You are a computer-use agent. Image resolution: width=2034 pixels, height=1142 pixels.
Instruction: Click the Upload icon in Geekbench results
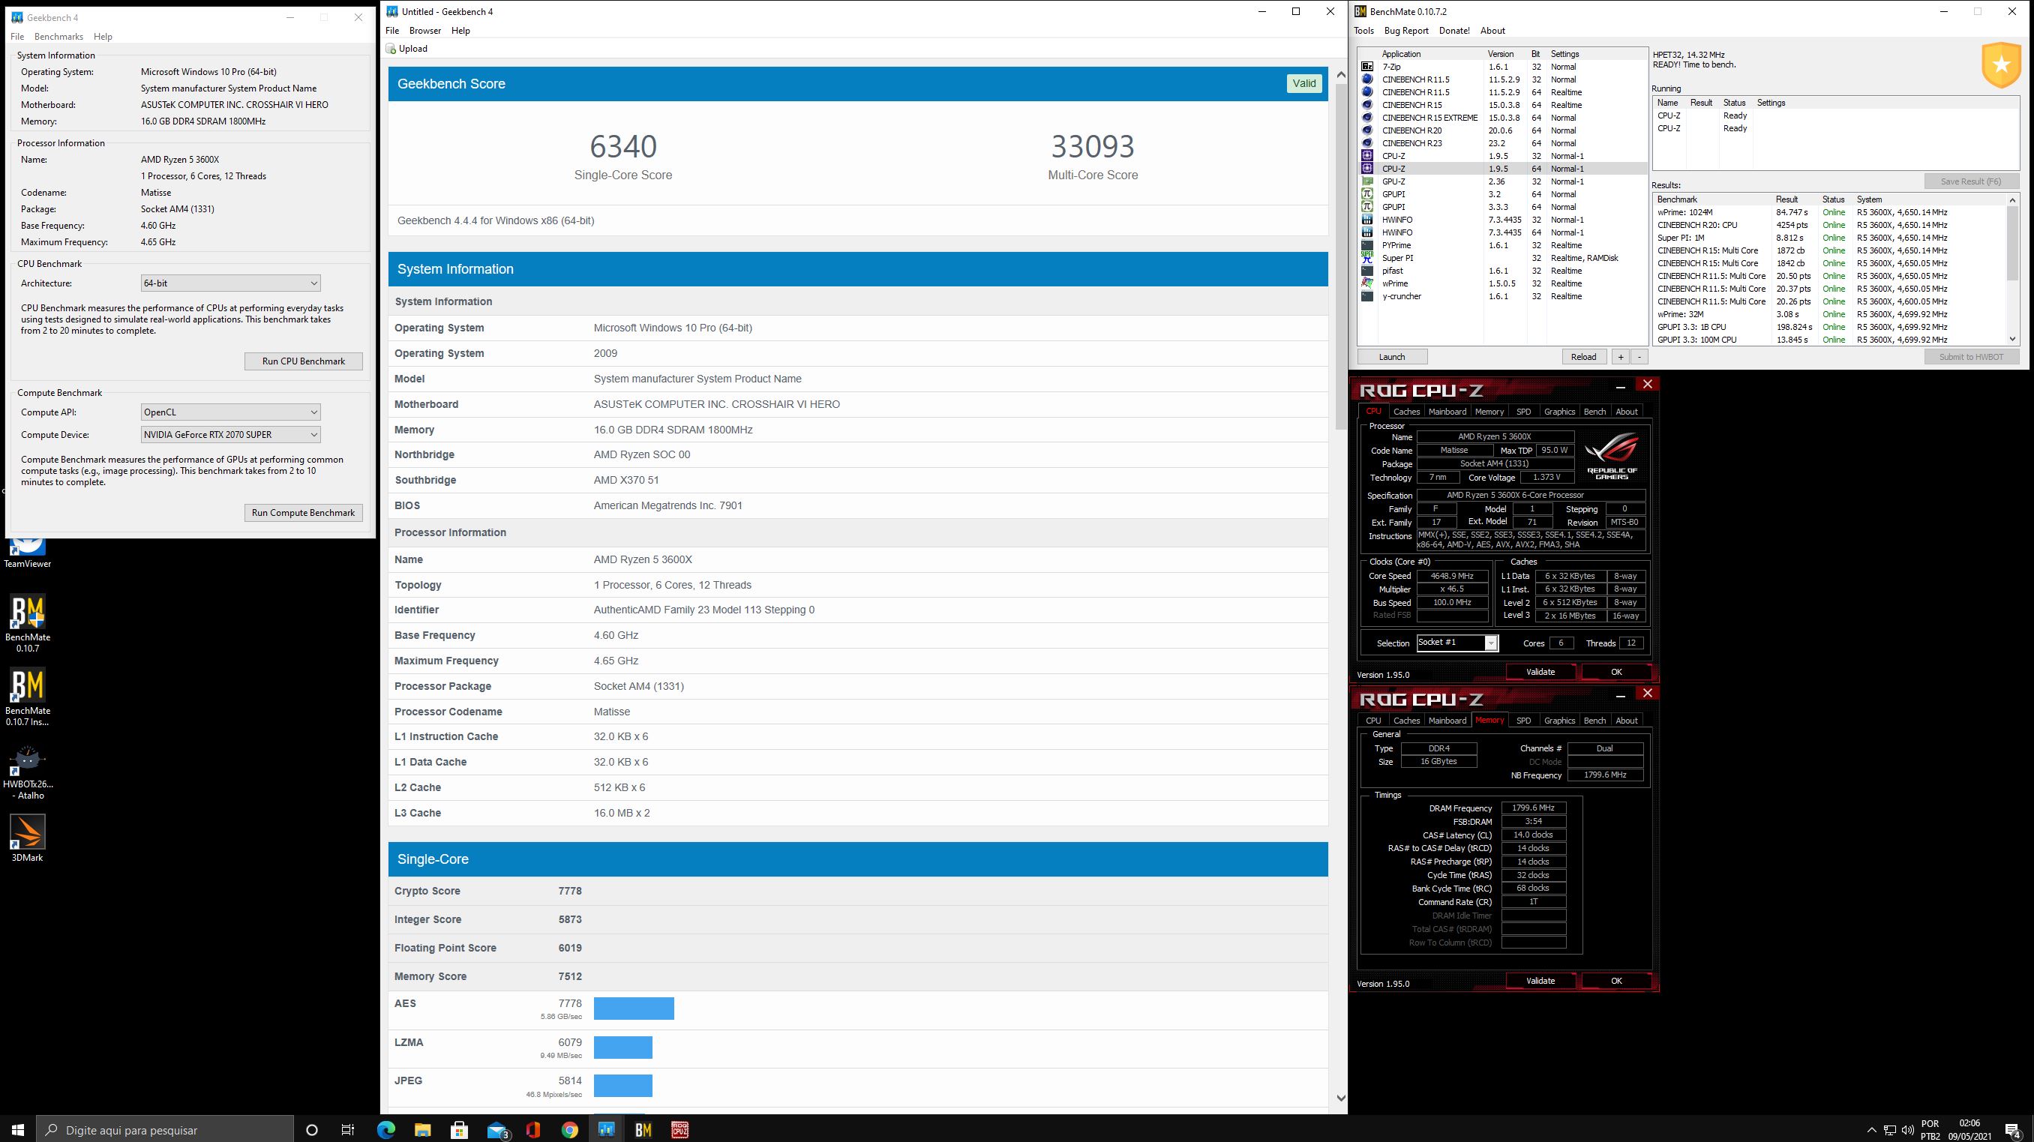point(391,49)
